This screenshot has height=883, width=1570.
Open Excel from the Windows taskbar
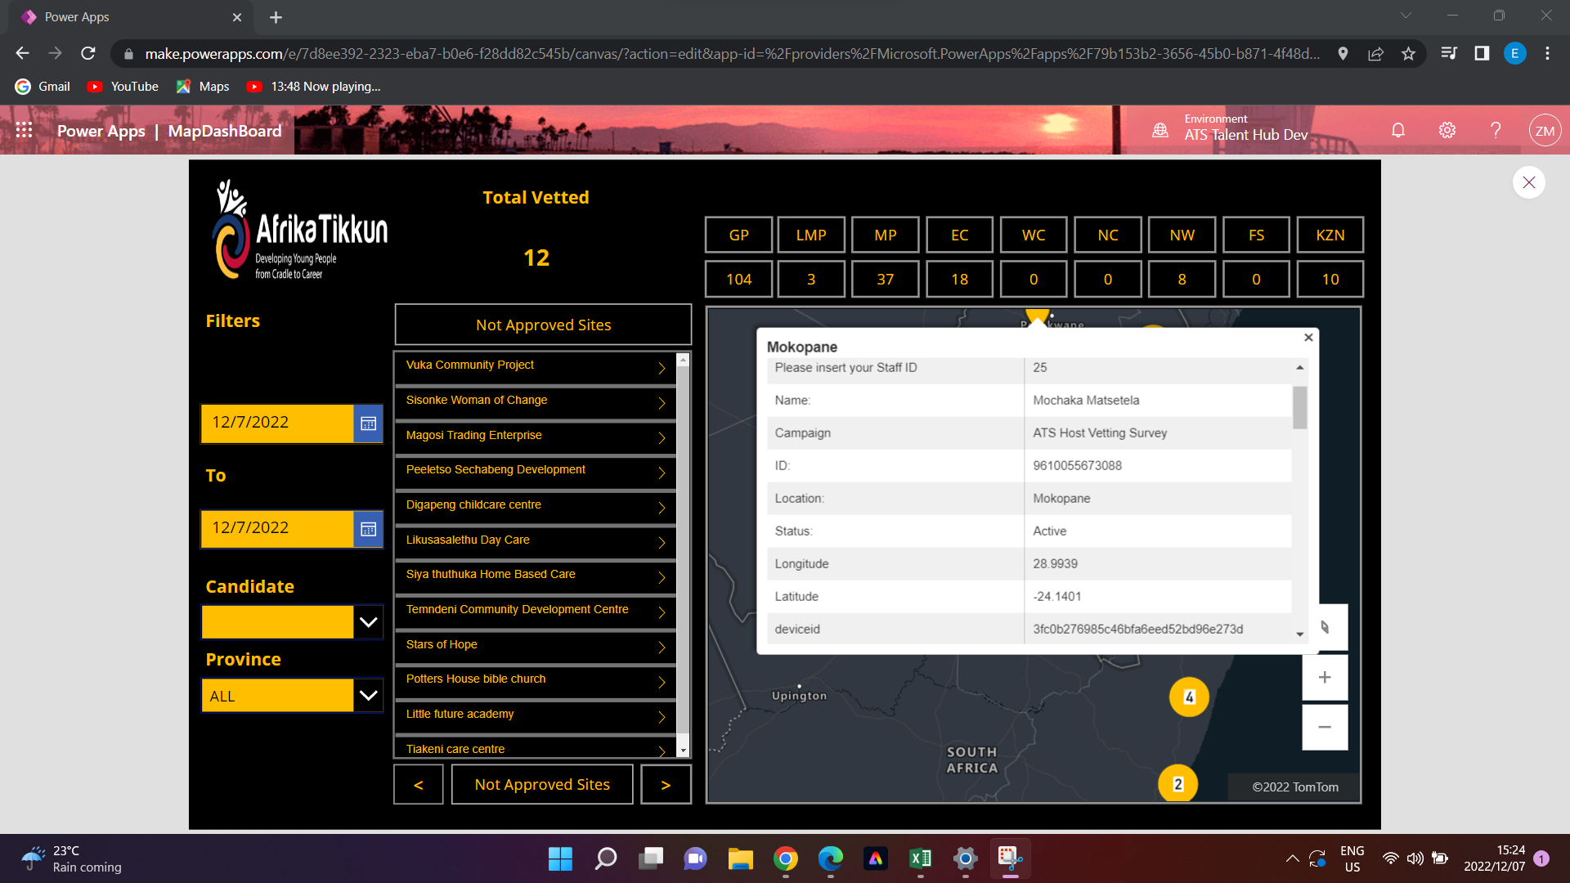coord(920,858)
